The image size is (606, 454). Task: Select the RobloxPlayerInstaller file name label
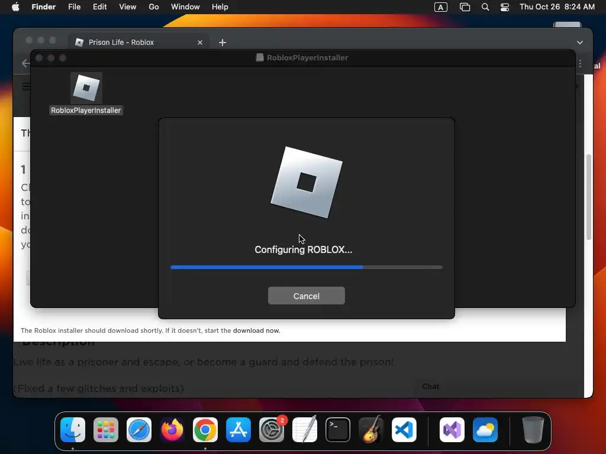tap(86, 111)
